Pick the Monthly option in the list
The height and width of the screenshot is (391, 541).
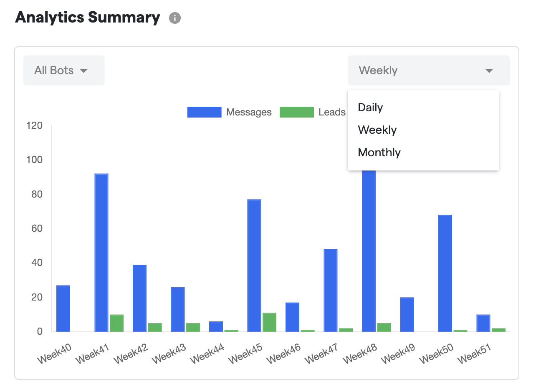tap(379, 153)
